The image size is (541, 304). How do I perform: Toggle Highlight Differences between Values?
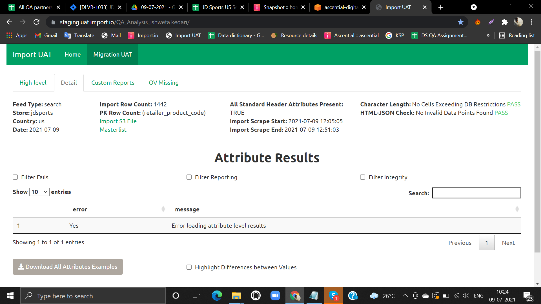click(189, 267)
